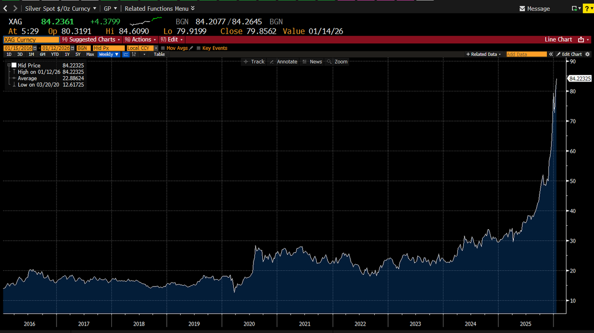This screenshot has width=594, height=333.
Task: Click Edit Chart button
Action: pyautogui.click(x=569, y=54)
